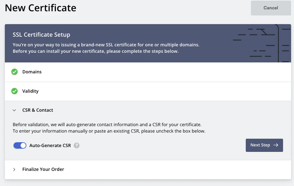Click the green checkmark beside Domains
The width and height of the screenshot is (294, 186).
click(x=14, y=72)
